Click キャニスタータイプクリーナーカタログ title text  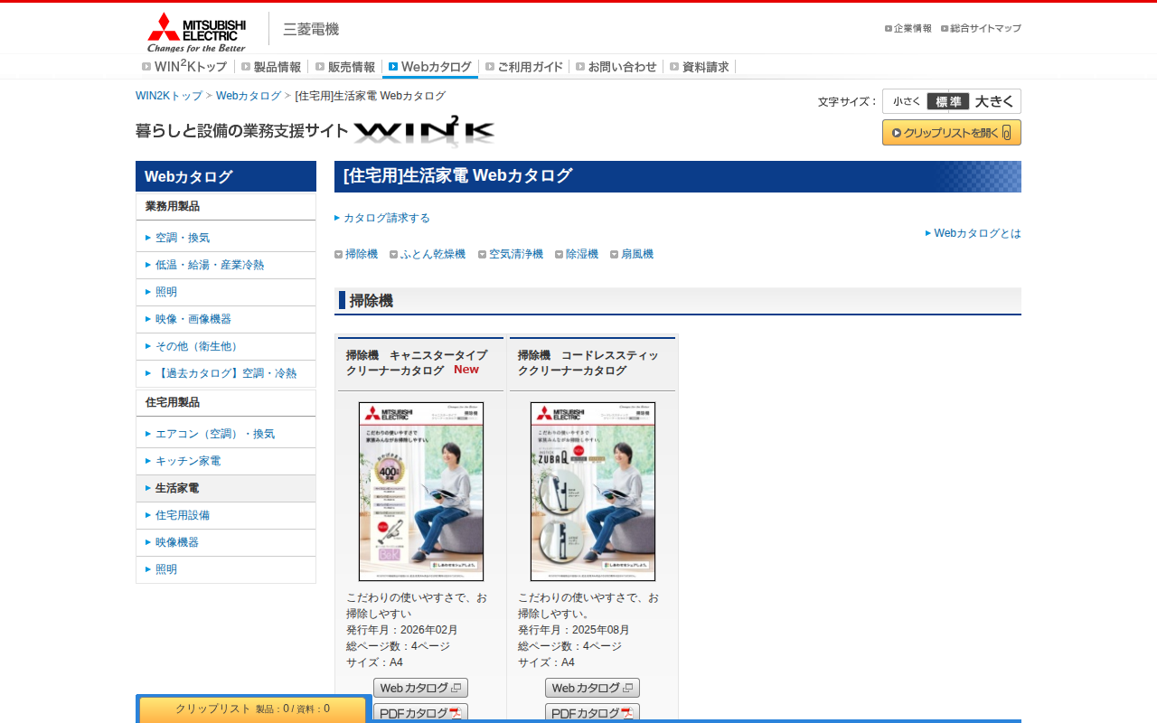coord(417,362)
